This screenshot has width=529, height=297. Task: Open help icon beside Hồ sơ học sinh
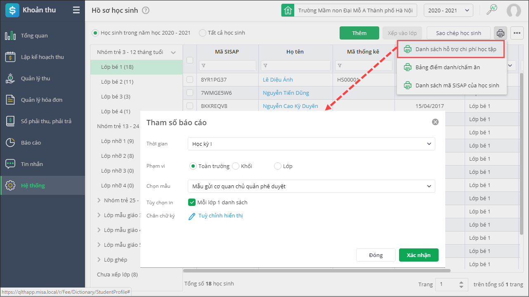(x=146, y=11)
